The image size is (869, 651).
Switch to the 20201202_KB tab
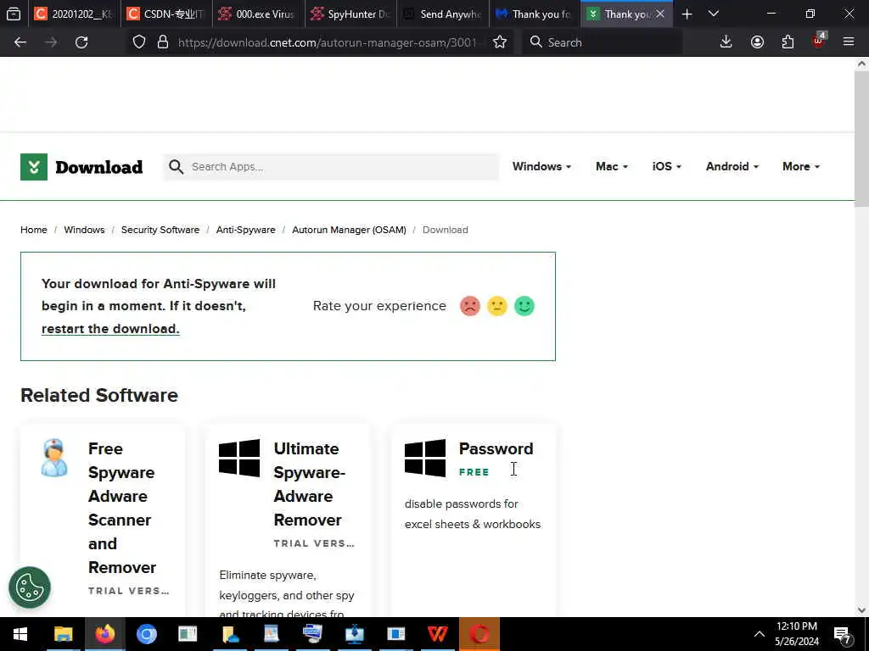[x=74, y=14]
